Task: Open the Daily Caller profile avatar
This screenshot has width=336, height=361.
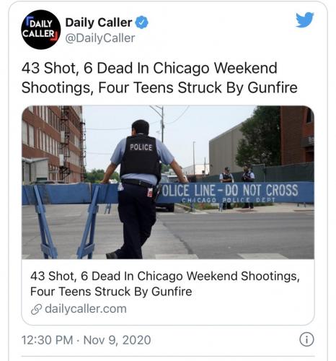Action: 41,30
